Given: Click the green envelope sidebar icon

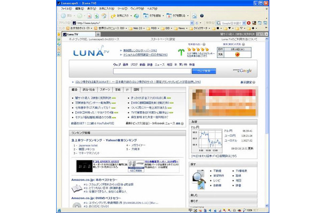Looking at the screenshot, I should pos(59,39).
